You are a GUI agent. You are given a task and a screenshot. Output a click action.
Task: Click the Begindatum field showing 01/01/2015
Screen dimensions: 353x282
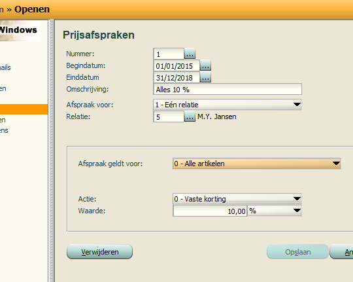tap(176, 65)
